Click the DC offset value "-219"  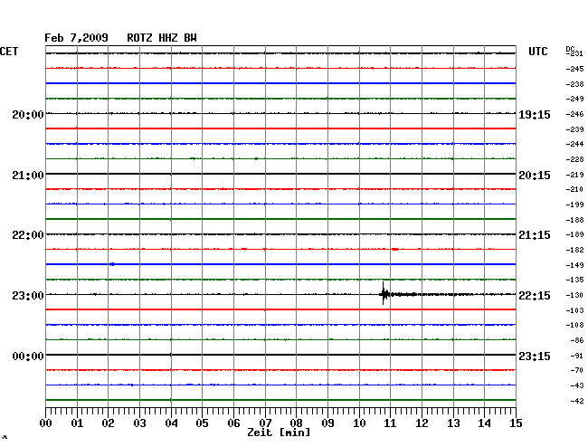click(x=574, y=175)
